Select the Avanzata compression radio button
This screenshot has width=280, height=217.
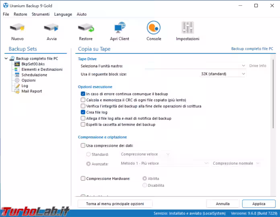coord(89,164)
